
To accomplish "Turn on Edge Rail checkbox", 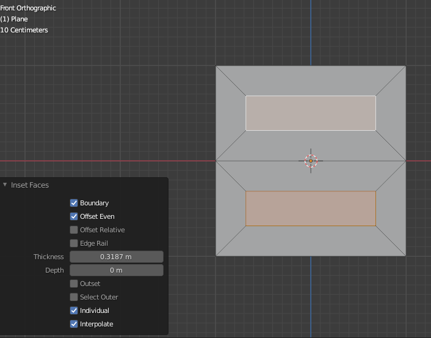I will [74, 243].
